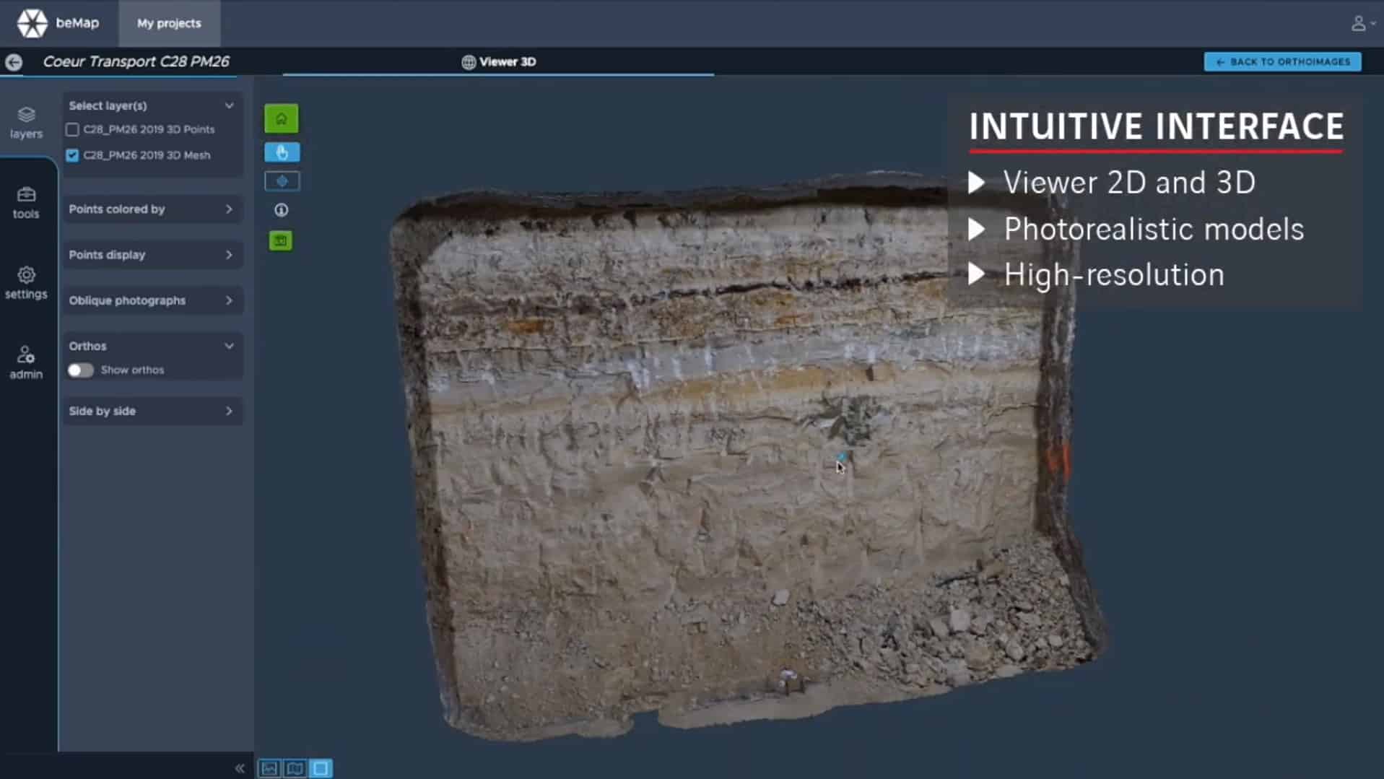
Task: Uncheck the C28_PM26 2019 3D Mesh layer
Action: (72, 155)
